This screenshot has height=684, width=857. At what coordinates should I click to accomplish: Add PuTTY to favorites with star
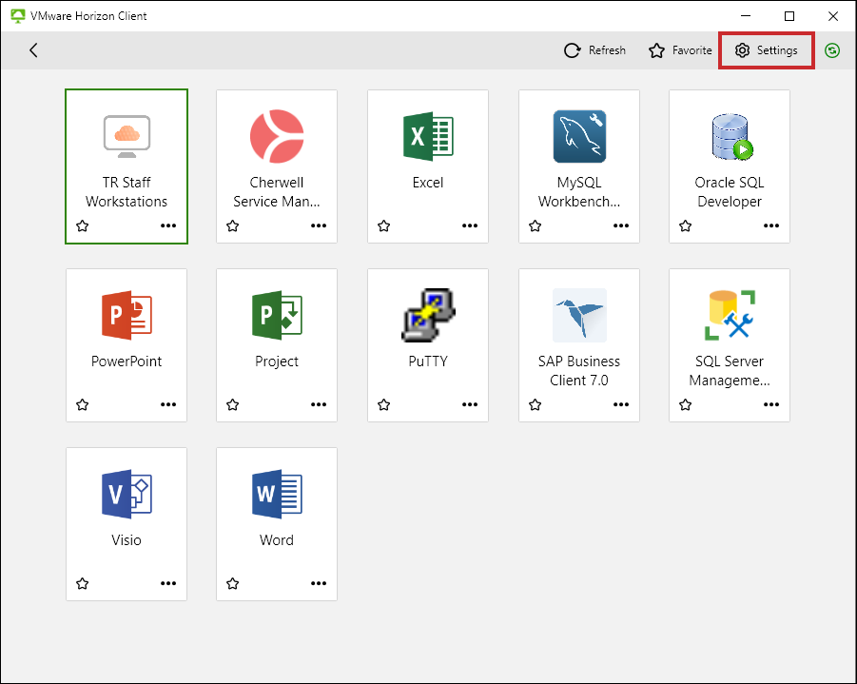click(x=384, y=404)
